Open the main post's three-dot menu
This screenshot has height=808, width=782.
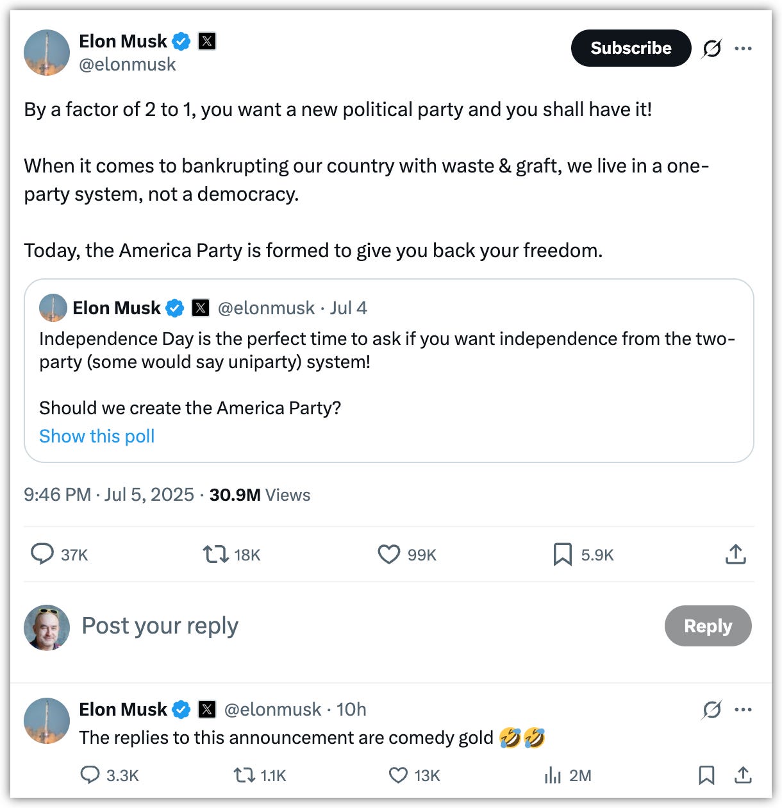tap(744, 48)
